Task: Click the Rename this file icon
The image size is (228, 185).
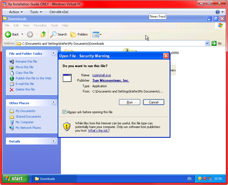Action: (12, 61)
